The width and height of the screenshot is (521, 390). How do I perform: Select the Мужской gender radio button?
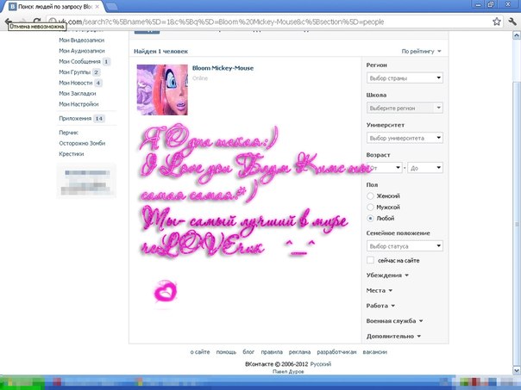[370, 207]
